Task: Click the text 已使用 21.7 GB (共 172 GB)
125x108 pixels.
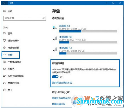Action: [x=72, y=51]
